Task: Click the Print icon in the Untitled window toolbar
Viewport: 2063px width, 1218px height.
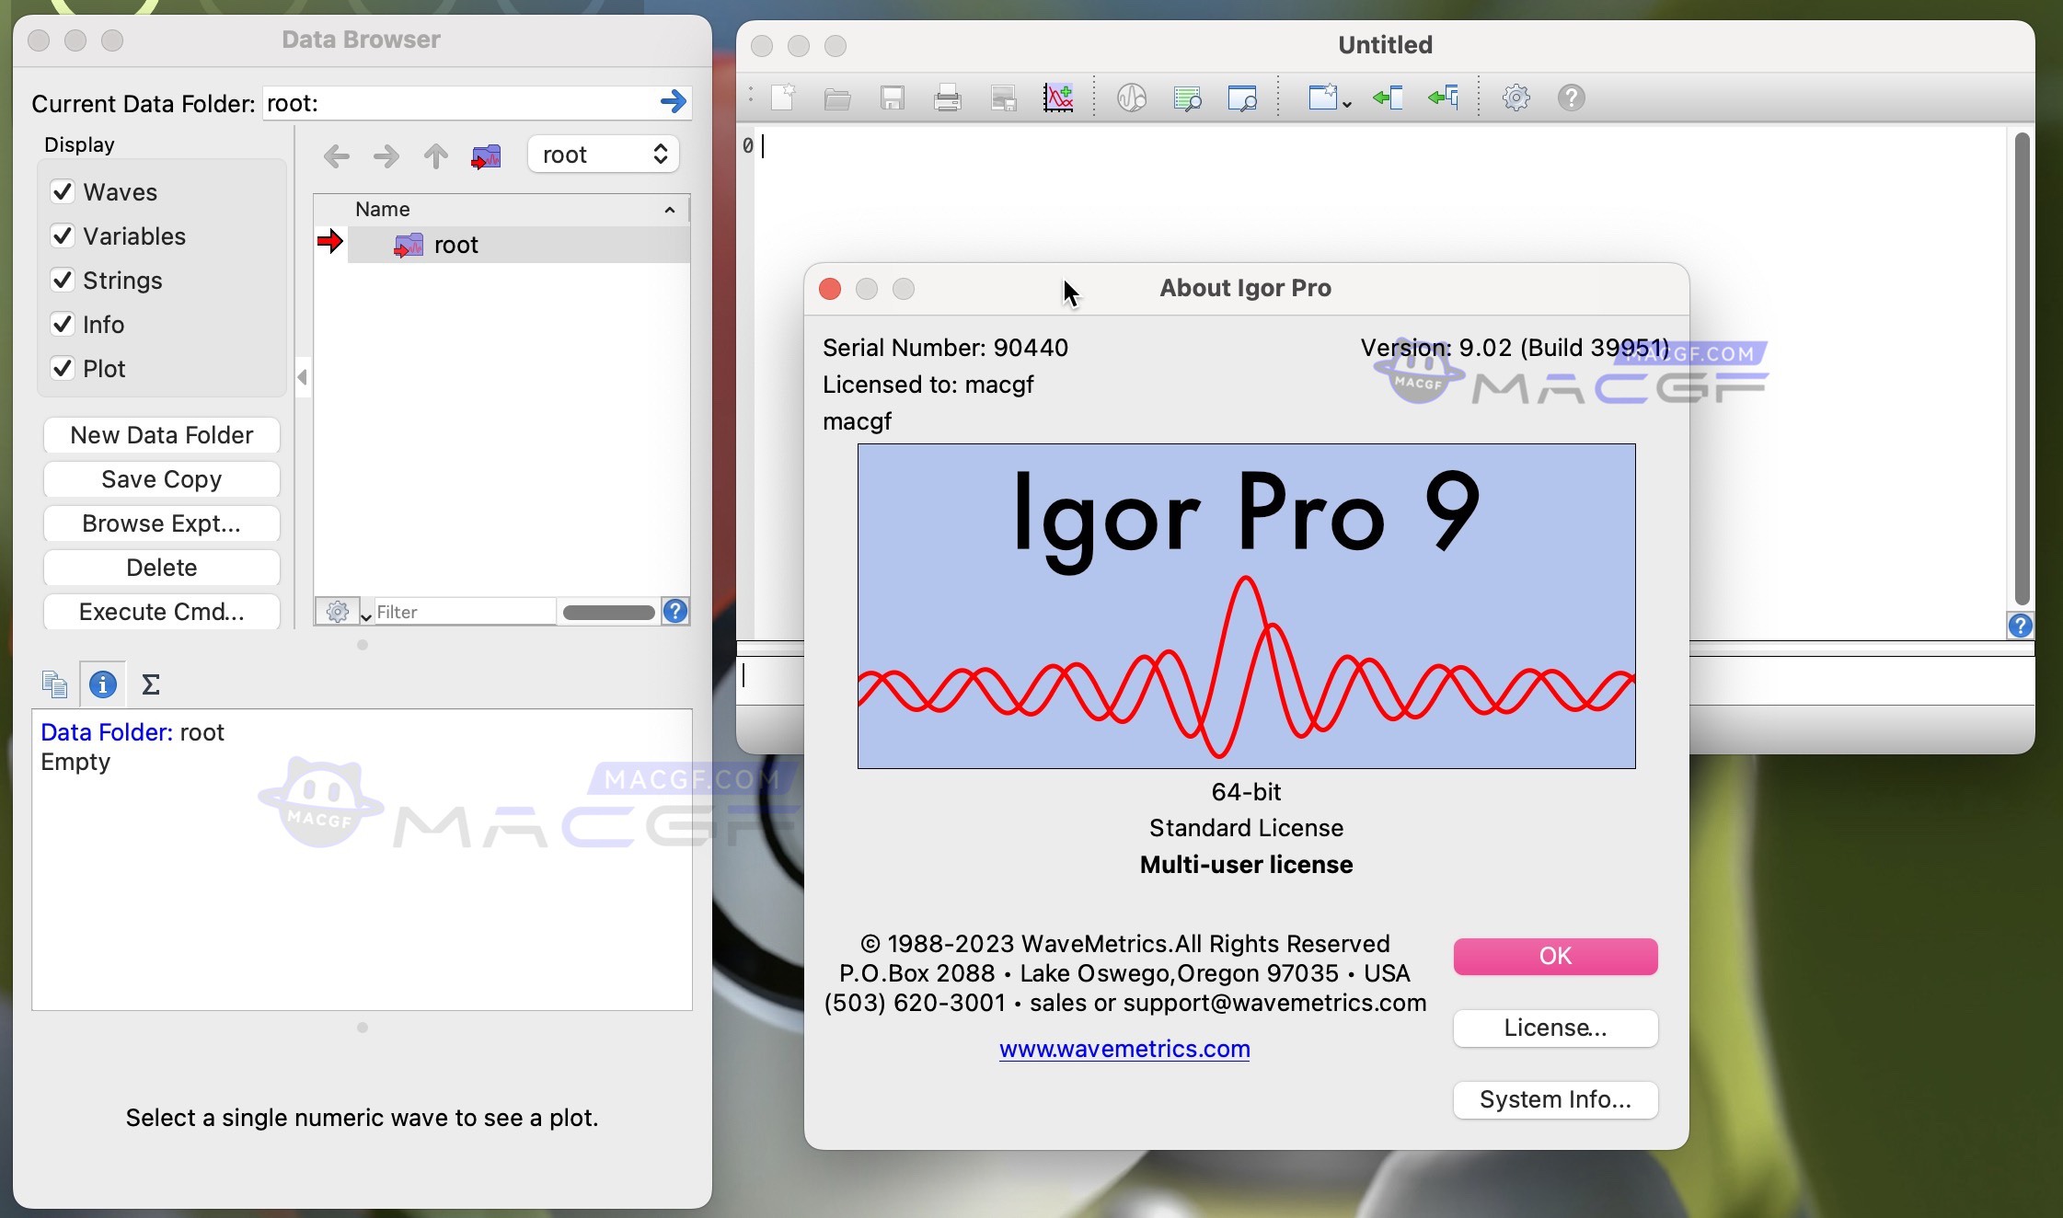Action: point(948,97)
